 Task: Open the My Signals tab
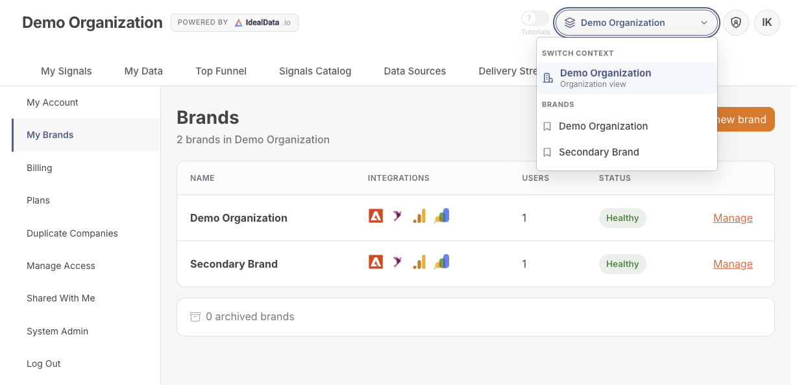coord(66,71)
